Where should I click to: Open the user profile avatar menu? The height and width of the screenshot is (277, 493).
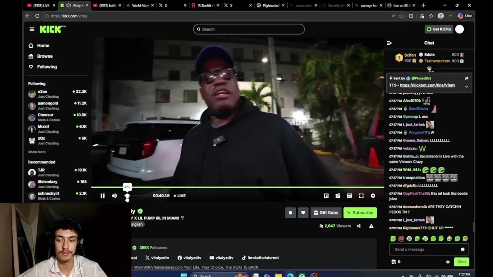(x=459, y=29)
